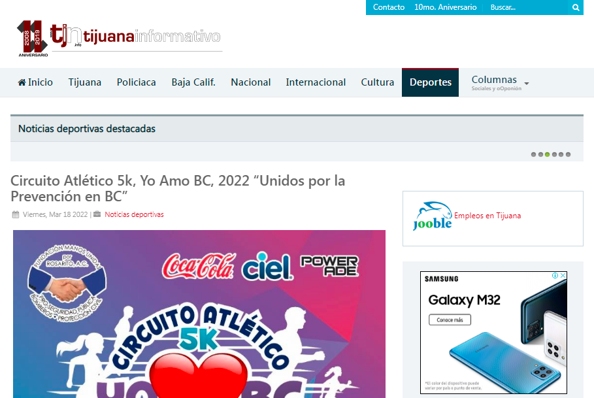Open the Jooble logo
594x398 pixels.
pyautogui.click(x=432, y=216)
